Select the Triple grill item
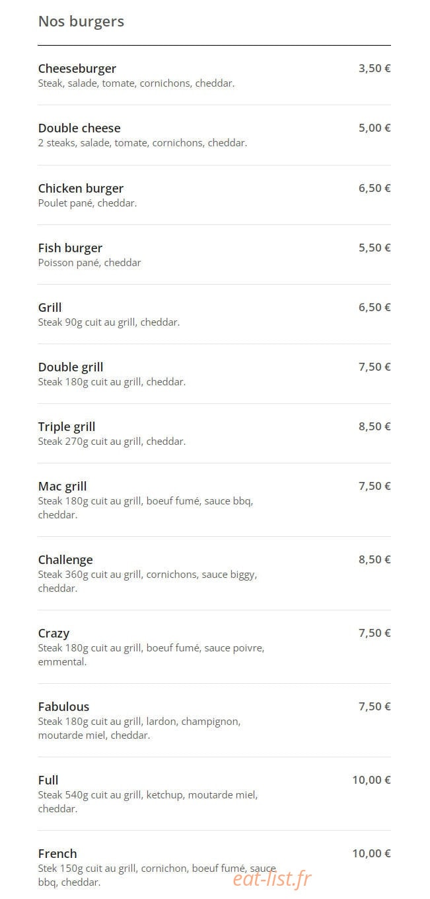 67,427
